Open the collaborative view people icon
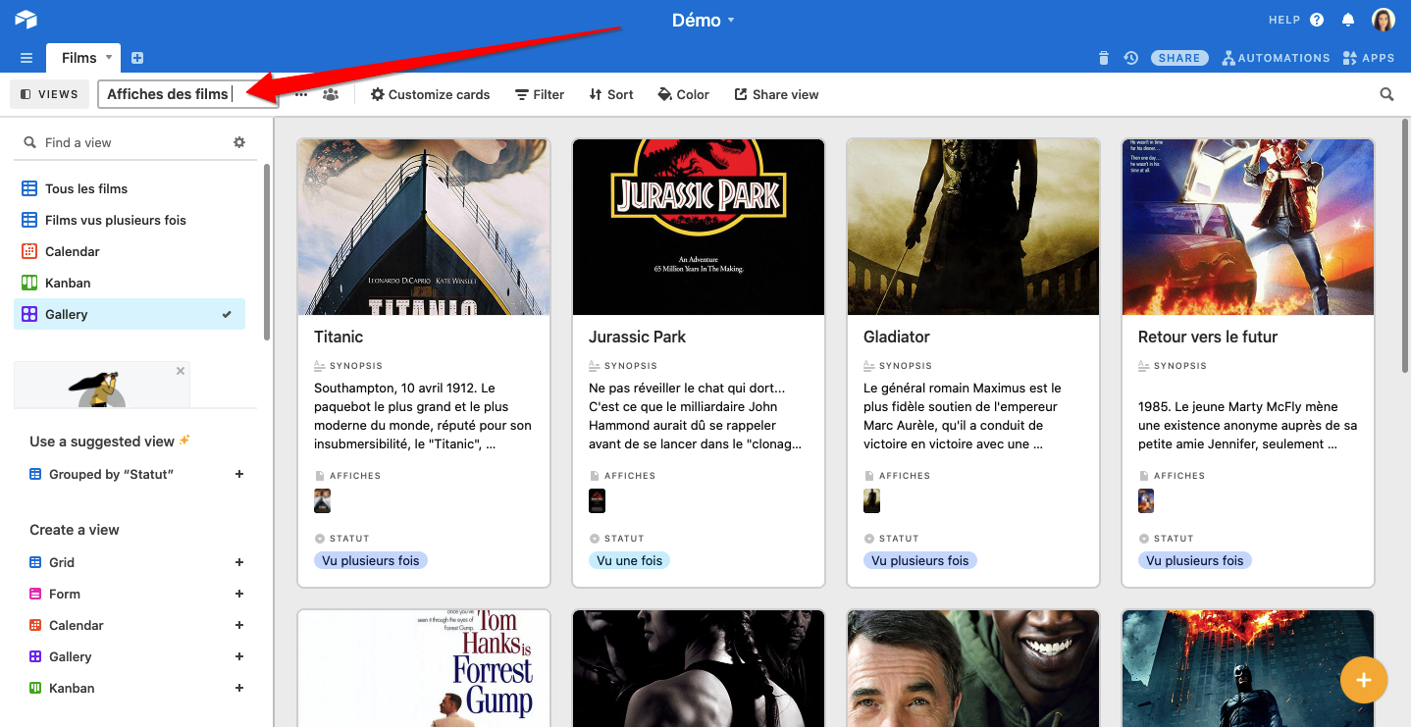 tap(331, 94)
